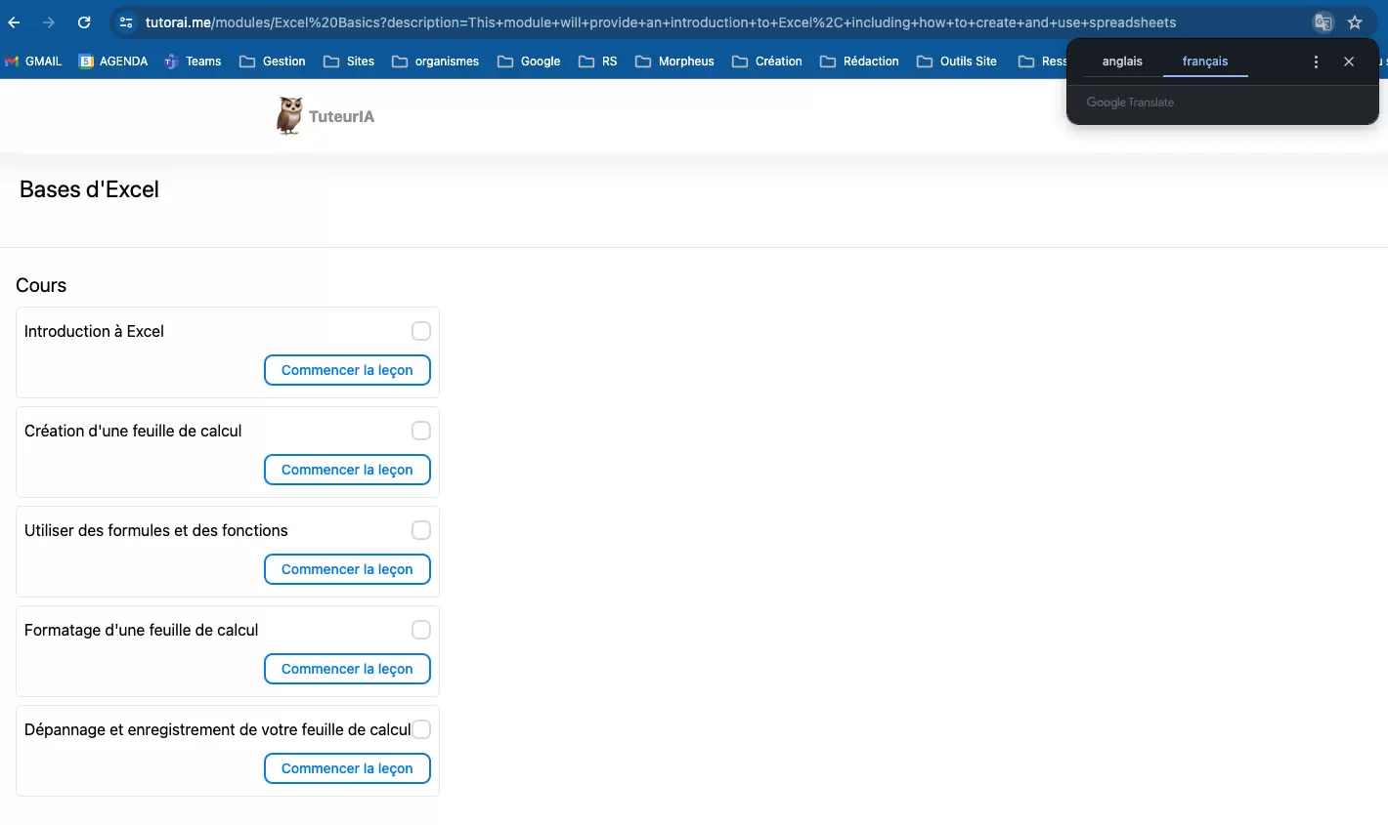
Task: Click the browser back arrow
Action: 14,22
